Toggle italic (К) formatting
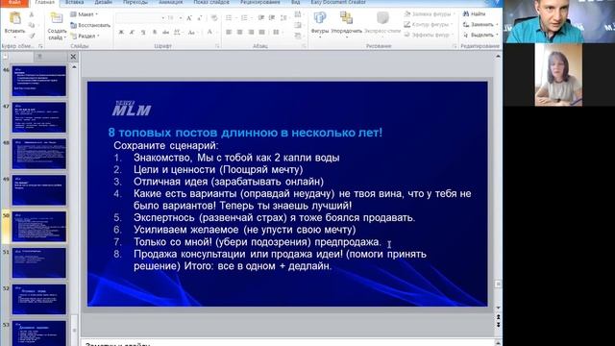Viewport: 615px width, 346px height. (133, 32)
